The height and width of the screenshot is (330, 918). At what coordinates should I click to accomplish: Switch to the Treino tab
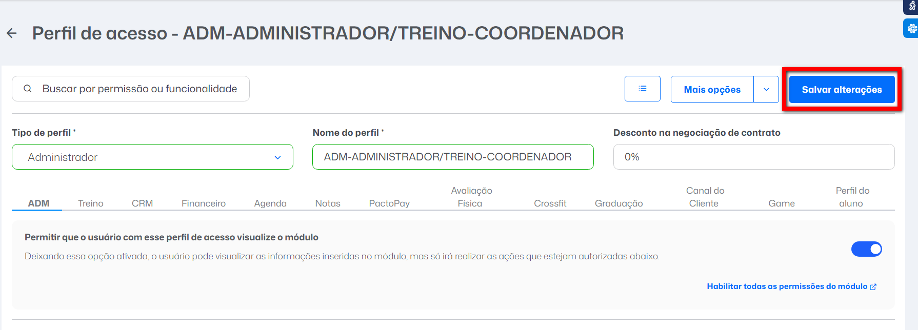point(91,203)
